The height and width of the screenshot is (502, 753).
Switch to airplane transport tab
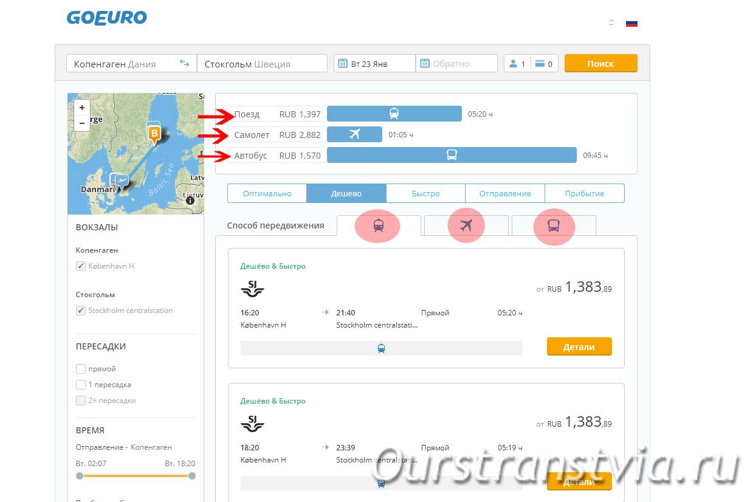(466, 225)
